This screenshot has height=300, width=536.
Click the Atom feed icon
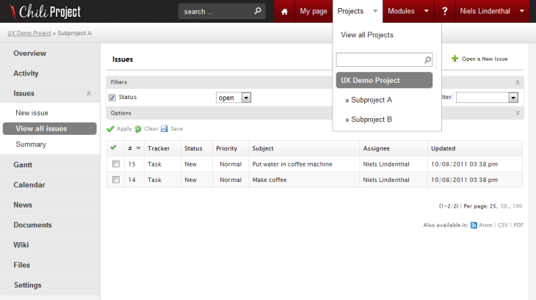click(474, 225)
